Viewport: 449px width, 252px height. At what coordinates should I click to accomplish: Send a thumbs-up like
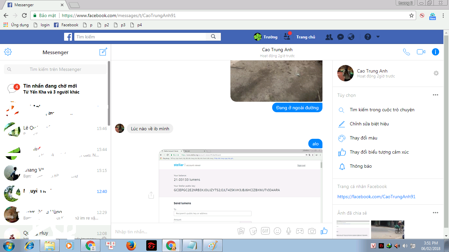tap(324, 231)
